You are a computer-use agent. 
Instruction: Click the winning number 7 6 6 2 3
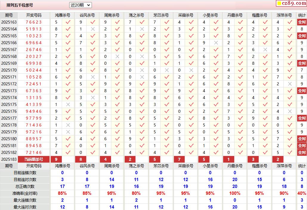34,22
